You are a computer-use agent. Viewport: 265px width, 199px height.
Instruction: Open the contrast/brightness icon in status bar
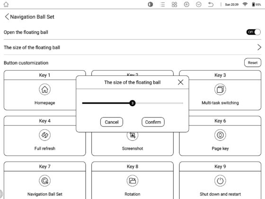[150, 4]
